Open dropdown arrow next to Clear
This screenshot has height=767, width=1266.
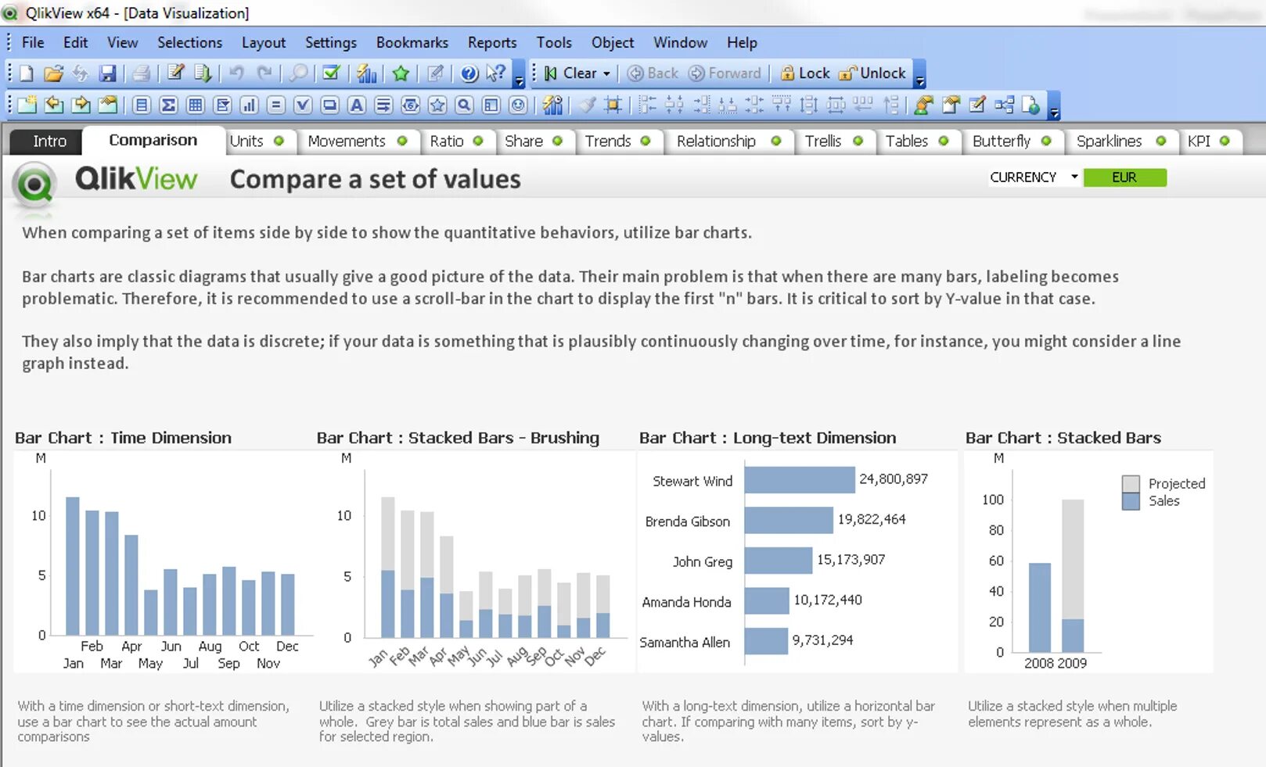point(606,73)
